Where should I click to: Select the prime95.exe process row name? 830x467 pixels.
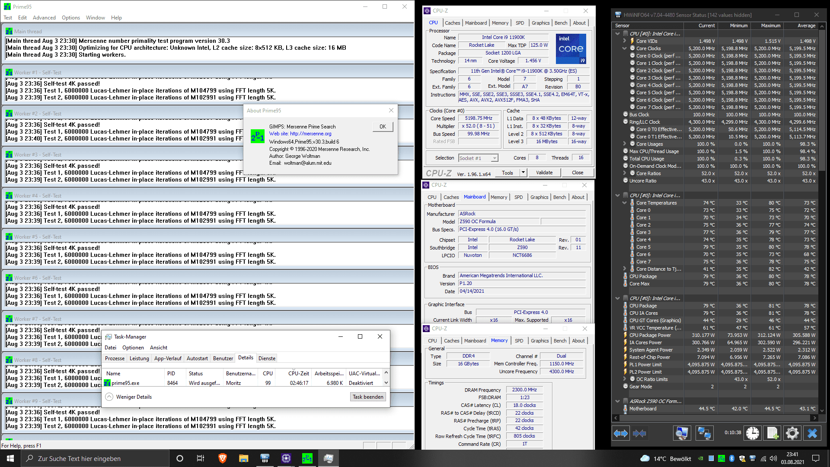click(x=125, y=383)
